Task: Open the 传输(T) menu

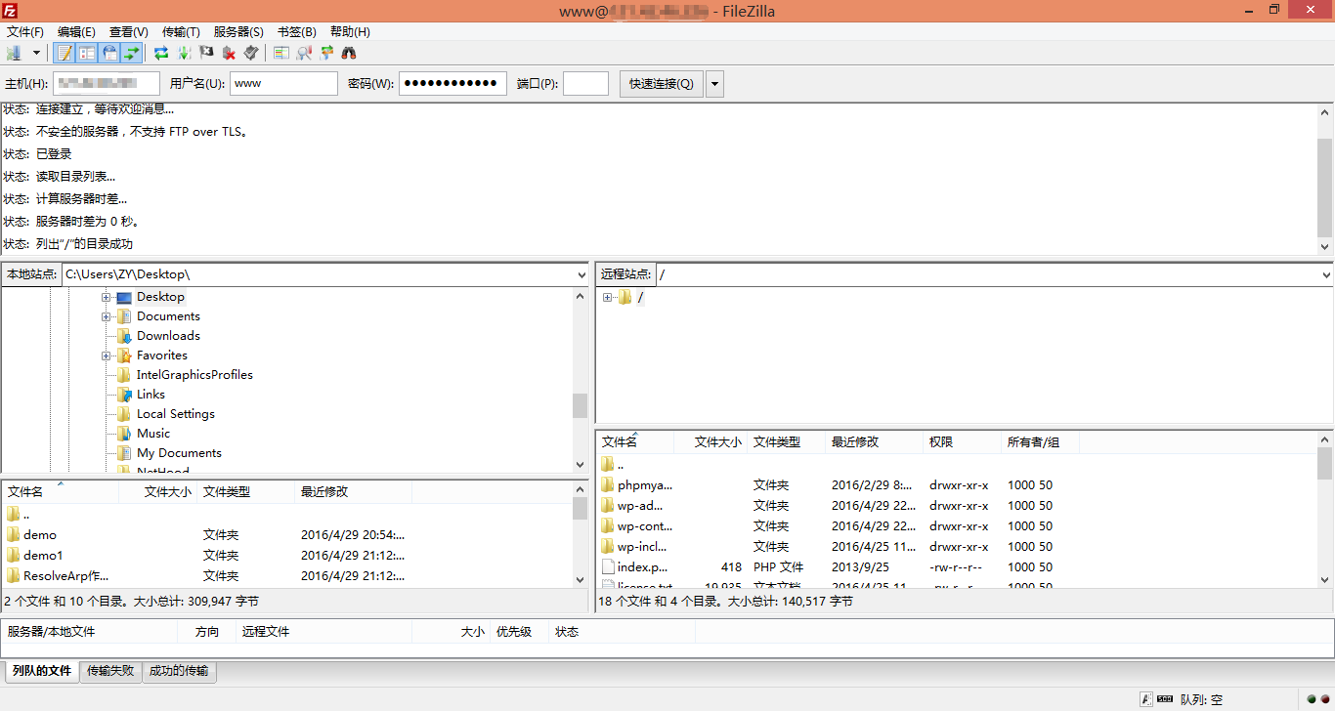Action: click(x=181, y=32)
